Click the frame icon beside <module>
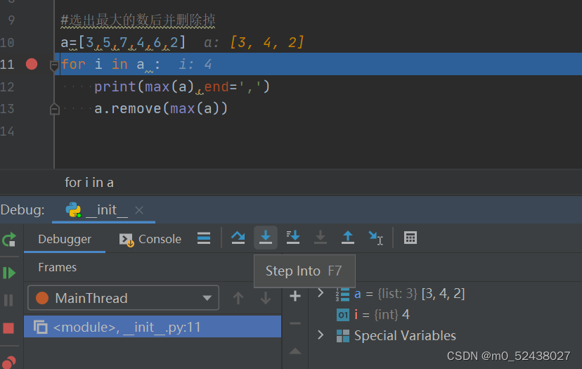 coord(41,327)
